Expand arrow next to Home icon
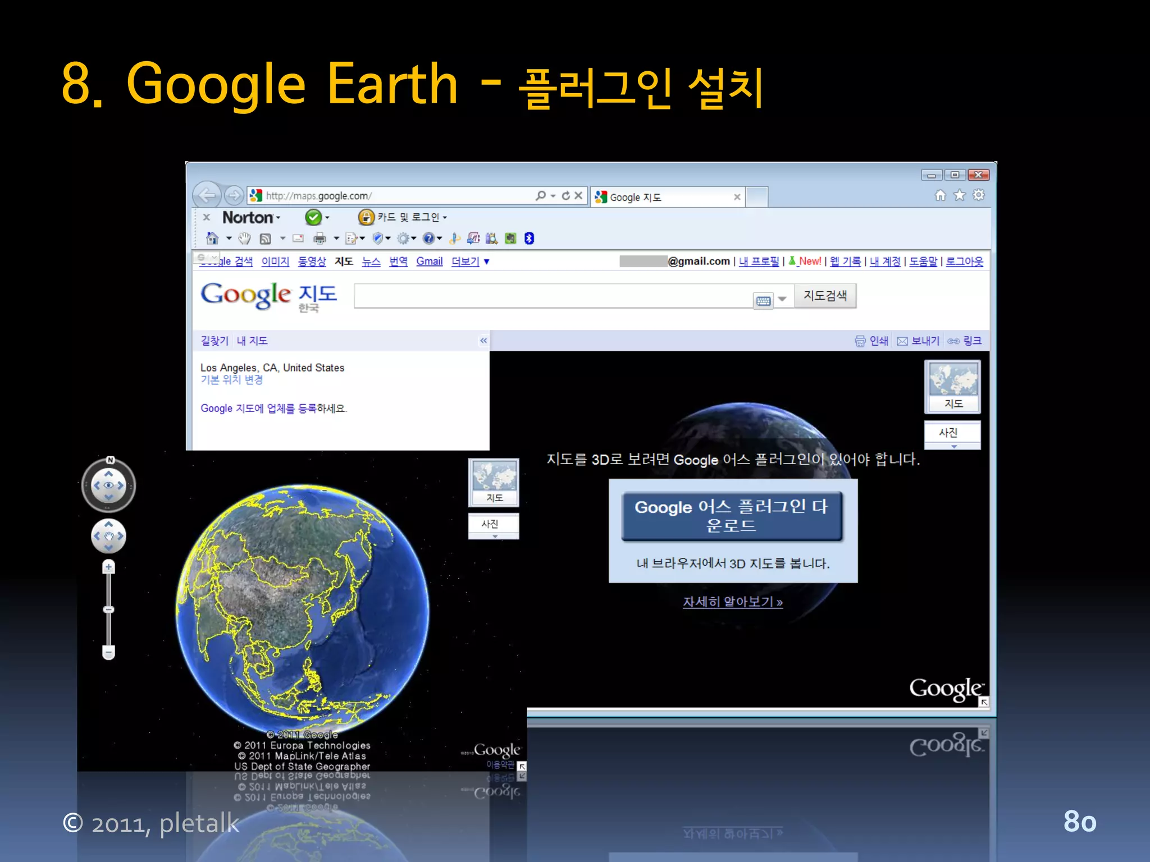The image size is (1150, 862). point(229,239)
